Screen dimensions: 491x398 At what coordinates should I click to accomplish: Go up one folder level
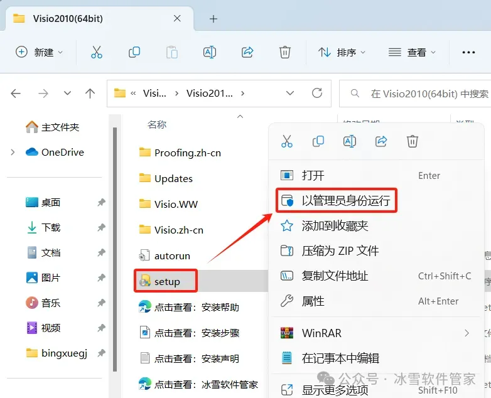tap(90, 94)
